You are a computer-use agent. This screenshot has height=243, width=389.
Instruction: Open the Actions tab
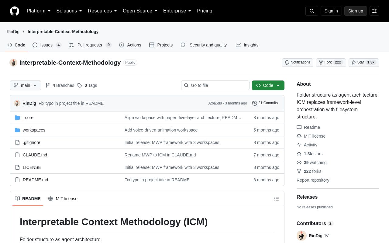[x=130, y=45]
